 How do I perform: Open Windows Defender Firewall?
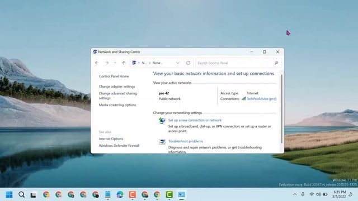[x=119, y=146]
